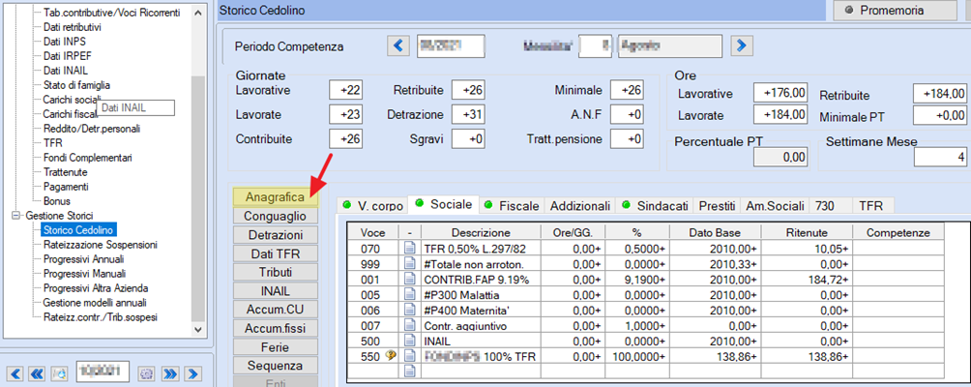Screen dimensions: 971x387
Task: Click the double left arrow in bottom navigator
Action: [37, 373]
